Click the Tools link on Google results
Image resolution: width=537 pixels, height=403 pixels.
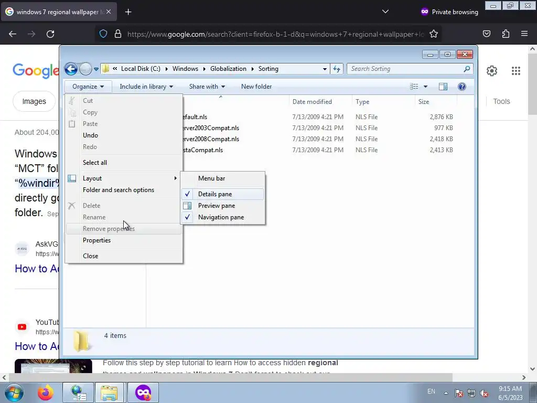pyautogui.click(x=501, y=101)
